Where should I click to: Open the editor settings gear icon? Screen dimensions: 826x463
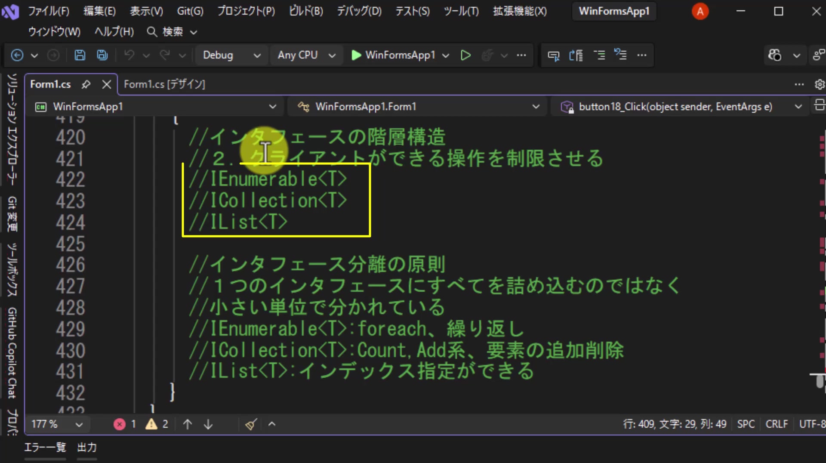[x=820, y=84]
